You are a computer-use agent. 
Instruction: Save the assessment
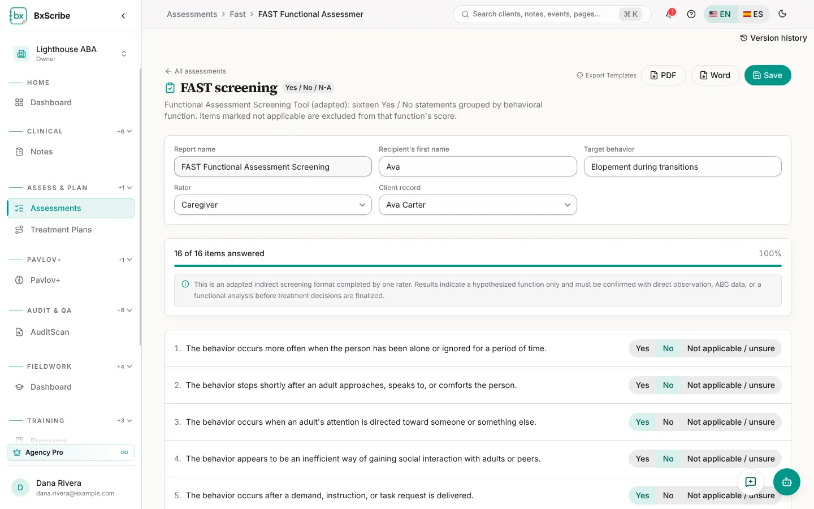(x=768, y=75)
